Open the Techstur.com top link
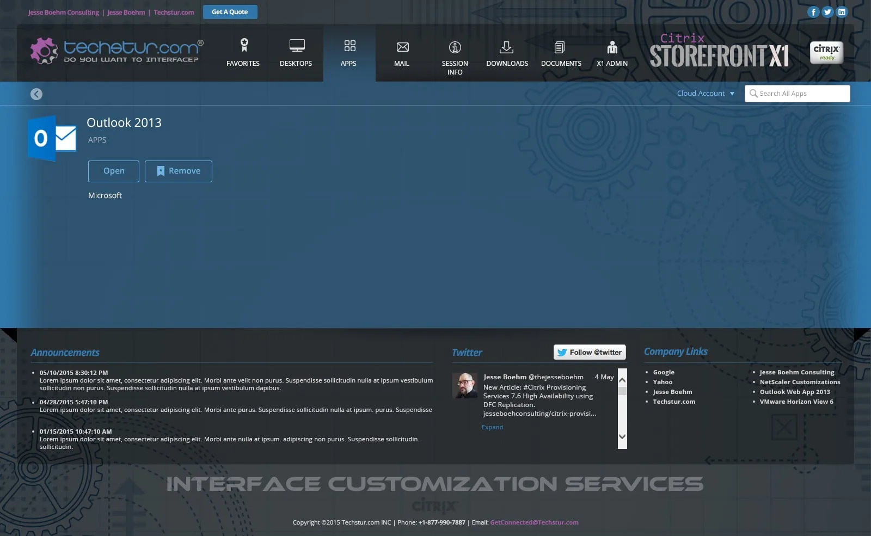The height and width of the screenshot is (536, 871). point(174,13)
